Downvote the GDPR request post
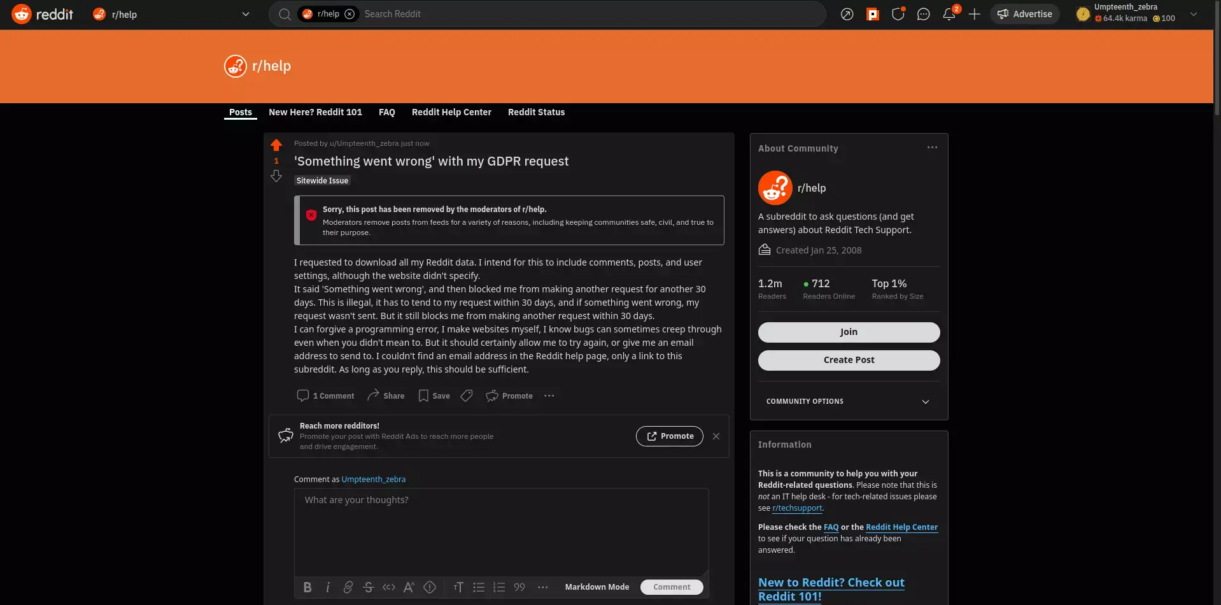 [x=276, y=176]
